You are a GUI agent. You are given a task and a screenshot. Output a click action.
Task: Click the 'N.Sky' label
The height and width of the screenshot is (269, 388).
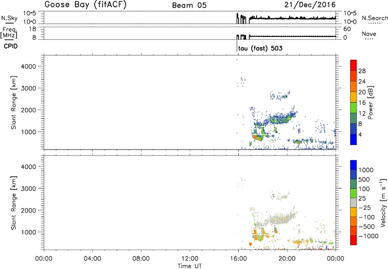point(9,18)
